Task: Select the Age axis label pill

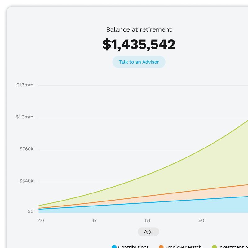Action: (x=148, y=232)
